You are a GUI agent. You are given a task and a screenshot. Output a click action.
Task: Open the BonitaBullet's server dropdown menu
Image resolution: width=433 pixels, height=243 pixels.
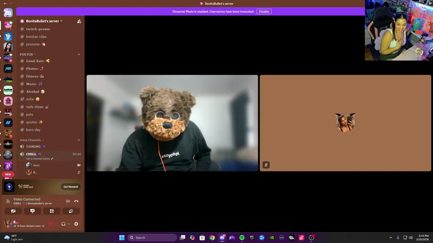[44, 21]
